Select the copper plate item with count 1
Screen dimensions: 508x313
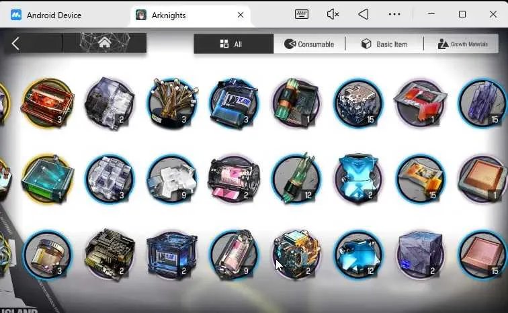coord(482,179)
